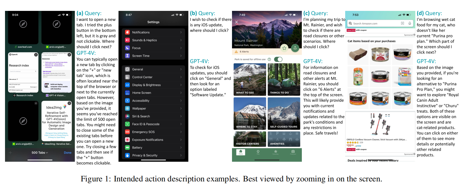Tap the Home Screen grid icon
Screen dimensions: 464x187
coord(127,93)
